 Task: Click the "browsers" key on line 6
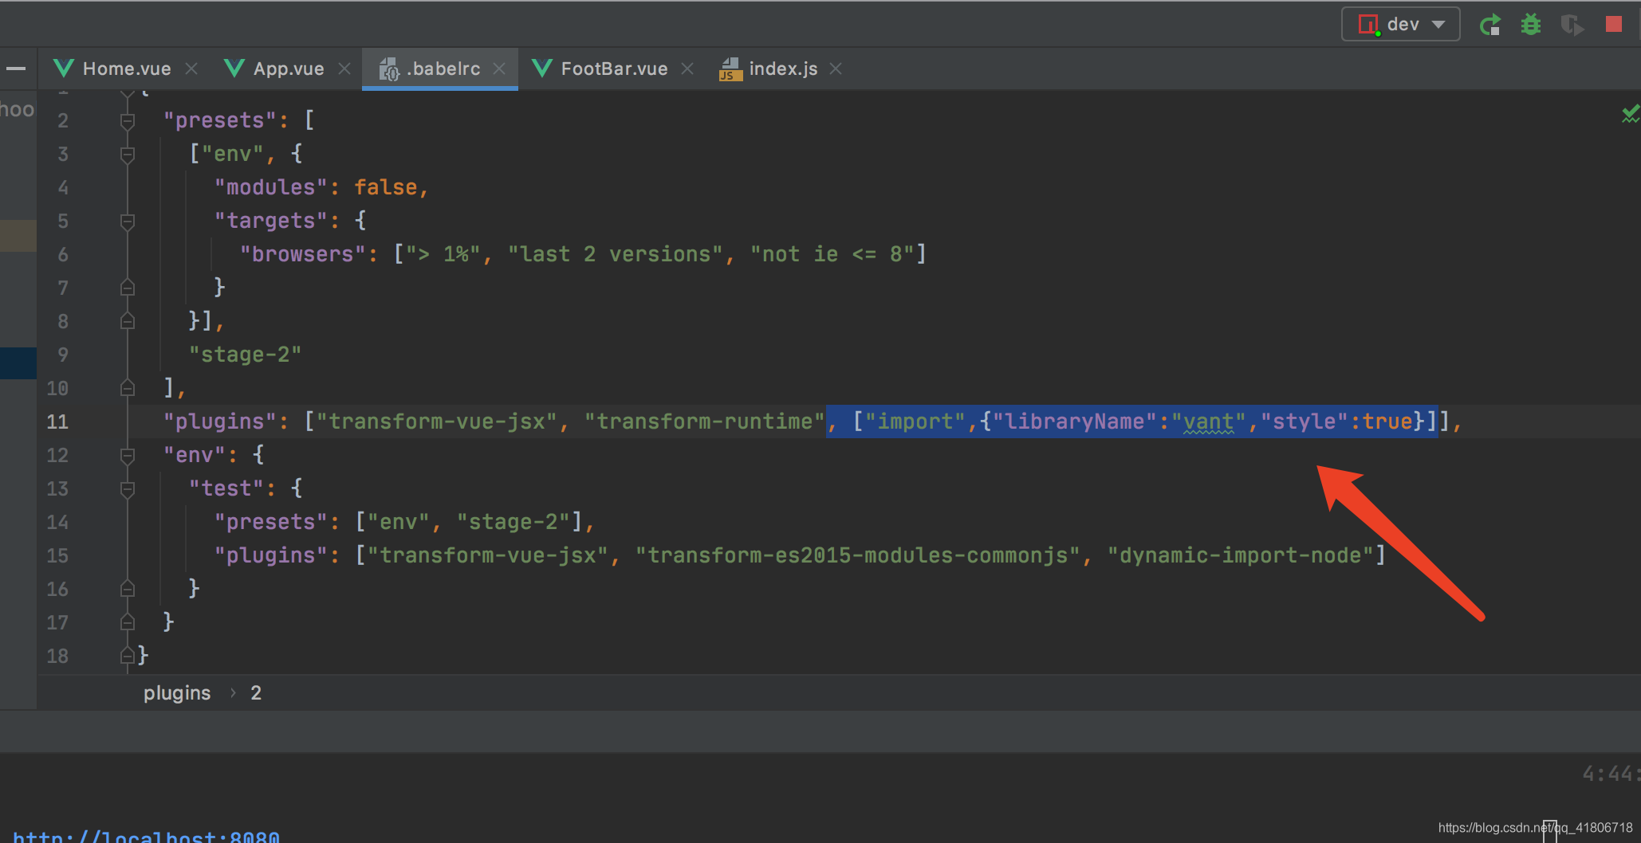pos(302,254)
